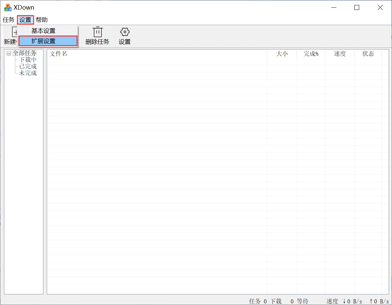This screenshot has width=392, height=305.
Task: Select 基本设置 from the open menu
Action: pyautogui.click(x=43, y=31)
